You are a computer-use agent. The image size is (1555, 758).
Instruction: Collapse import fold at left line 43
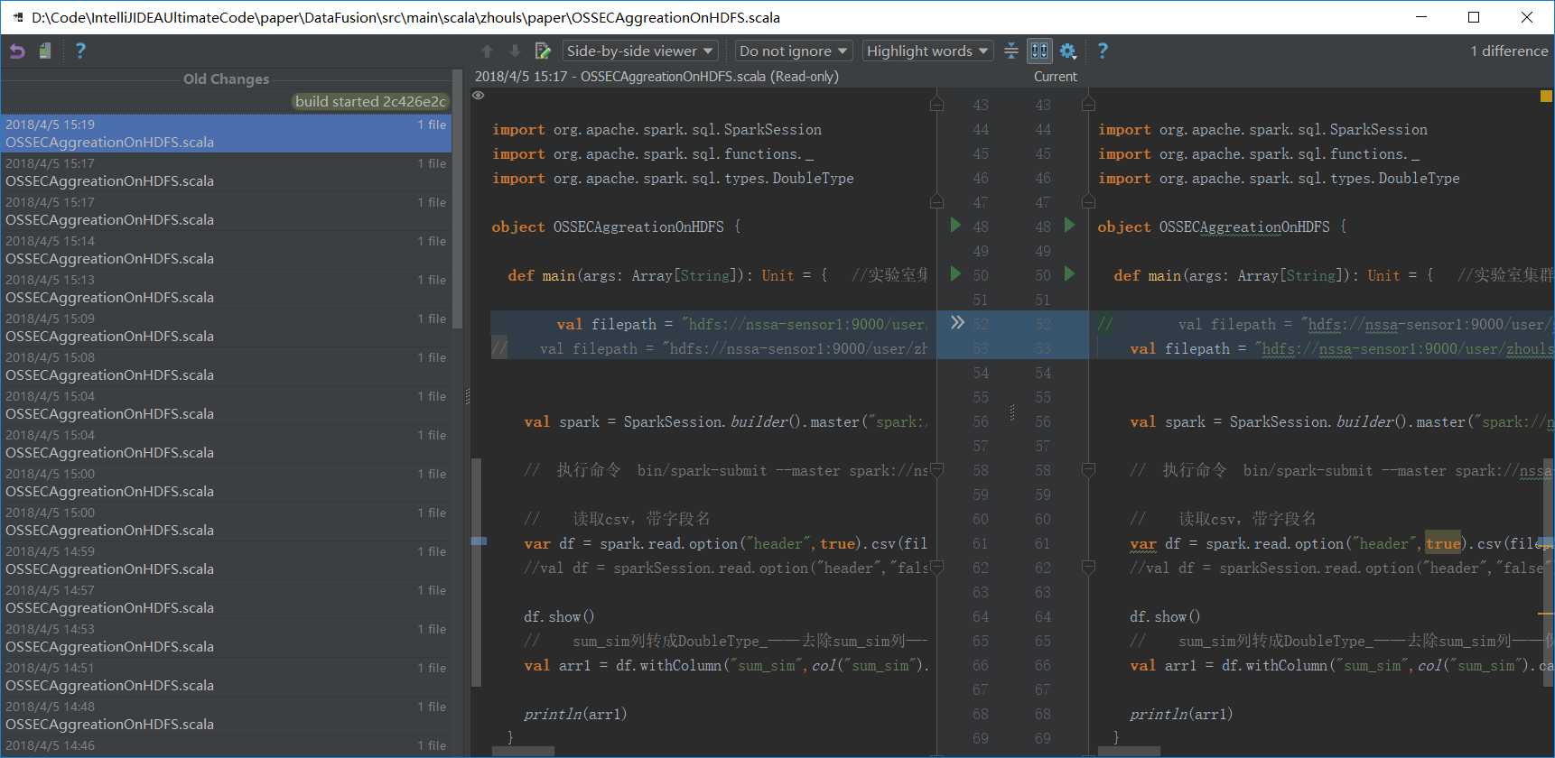(936, 105)
